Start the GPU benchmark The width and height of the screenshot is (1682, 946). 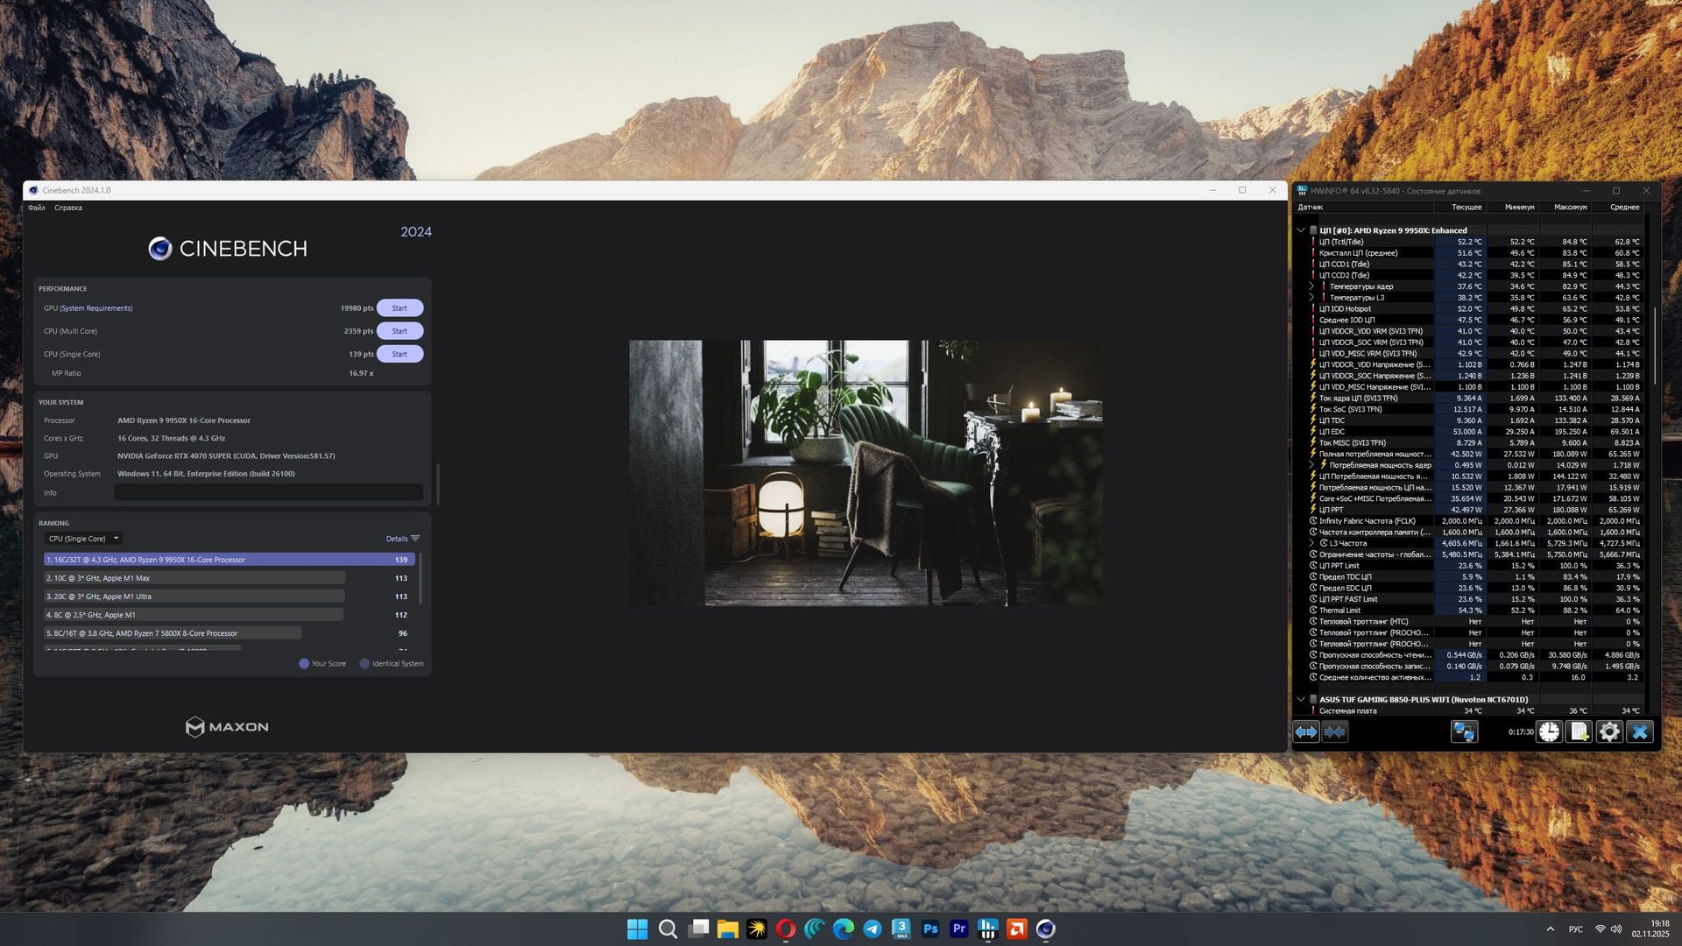399,308
